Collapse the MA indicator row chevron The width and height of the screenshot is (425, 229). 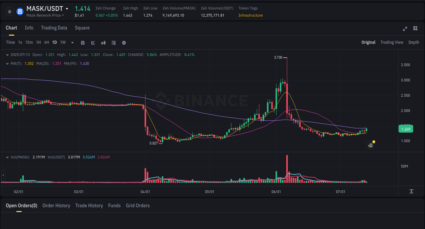7,63
